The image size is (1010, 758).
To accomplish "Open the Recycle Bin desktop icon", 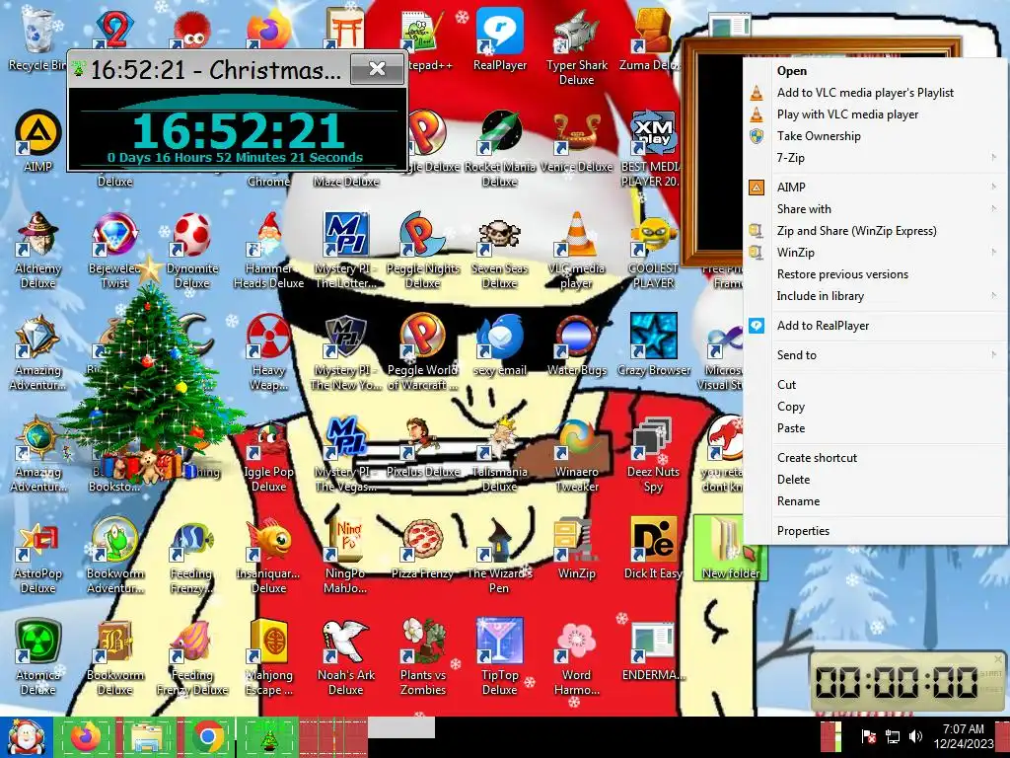I will click(37, 39).
